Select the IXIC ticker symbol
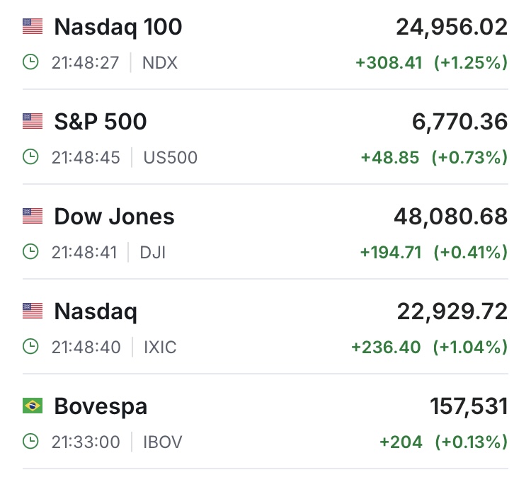 160,347
